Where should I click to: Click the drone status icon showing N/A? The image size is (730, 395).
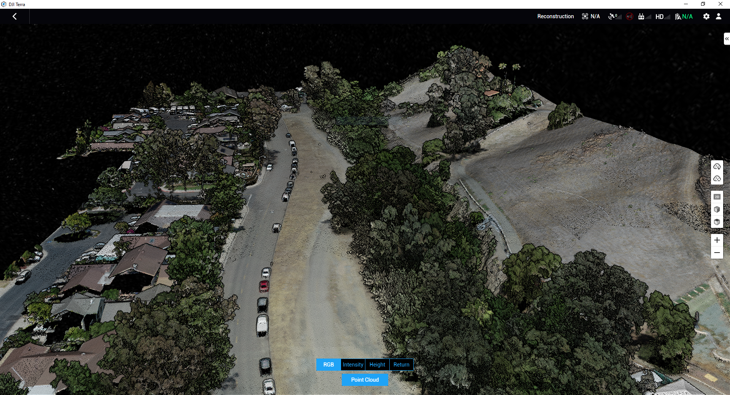tap(590, 16)
